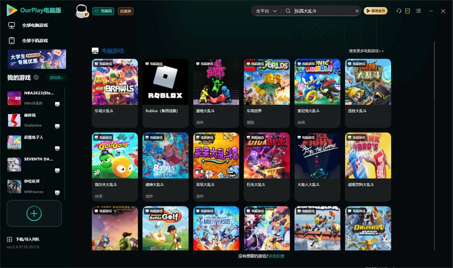Image resolution: width=453 pixels, height=268 pixels.
Task: Open the 游戏库> library link
Action: coord(56,78)
